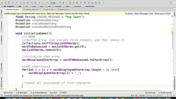
Task: Close the MainActivity.java tab
Action: (x=20, y=10)
